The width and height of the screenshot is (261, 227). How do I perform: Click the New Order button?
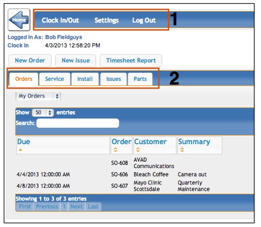[x=30, y=60]
